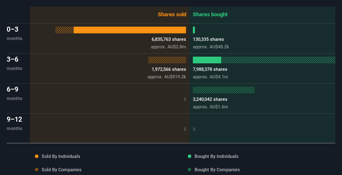Click the Shares sold column header
The image size is (342, 175).
172,15
